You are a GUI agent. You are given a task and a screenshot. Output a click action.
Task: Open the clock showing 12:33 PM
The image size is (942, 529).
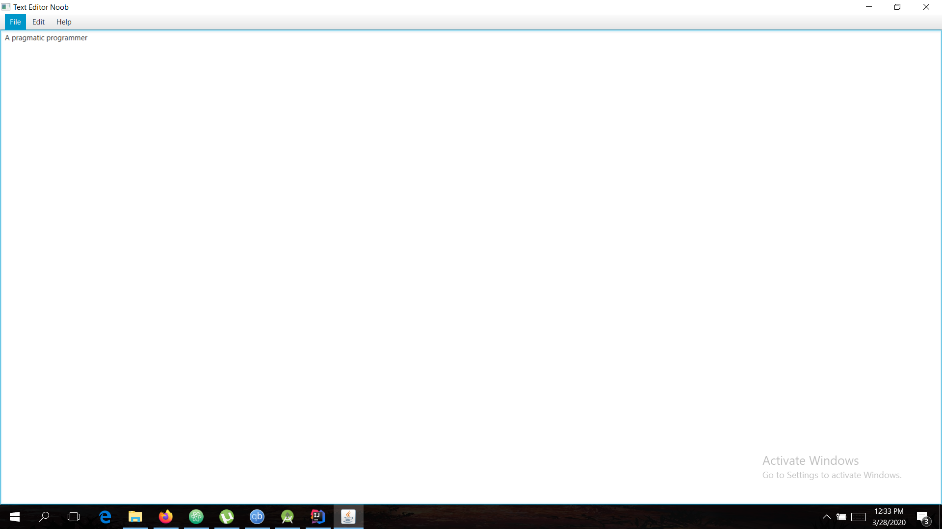click(x=889, y=517)
